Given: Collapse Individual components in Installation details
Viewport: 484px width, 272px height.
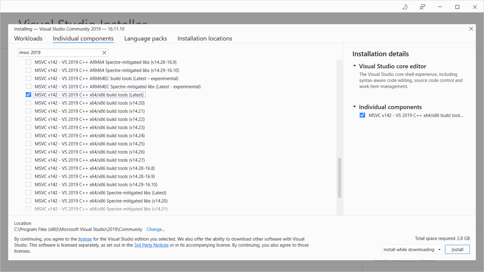Looking at the screenshot, I should coord(354,107).
